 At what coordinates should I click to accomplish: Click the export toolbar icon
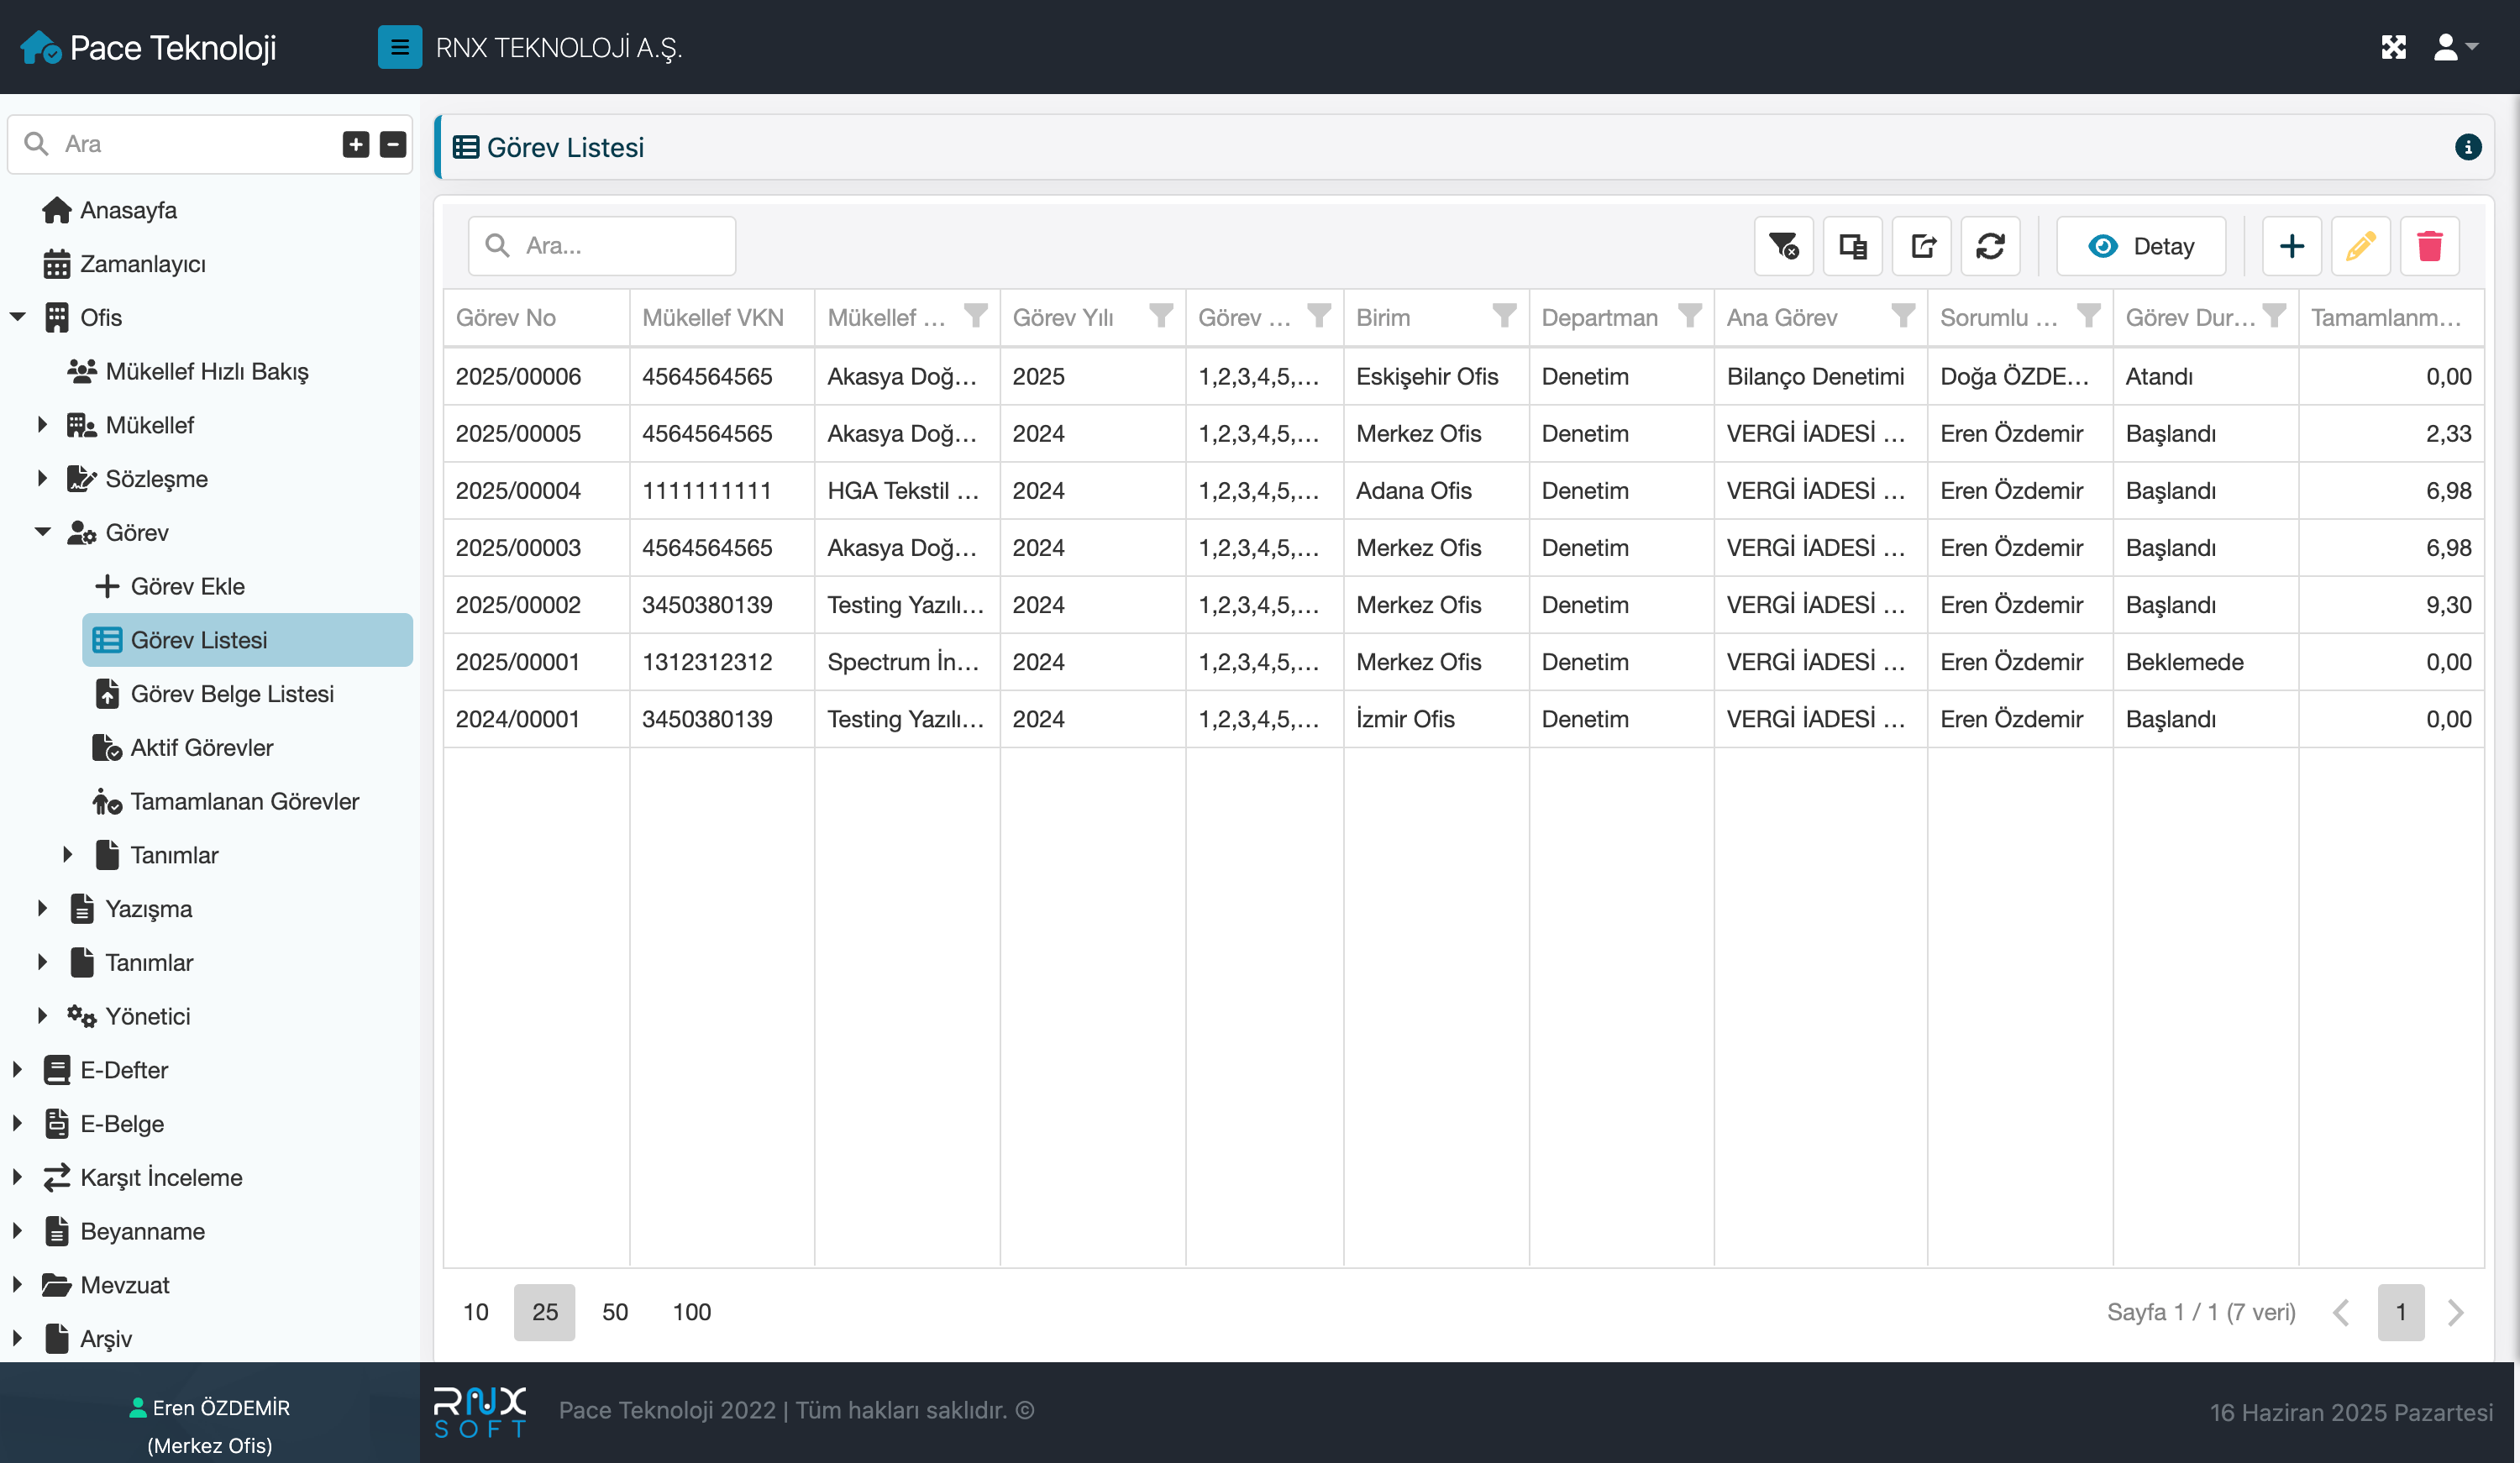click(1922, 246)
